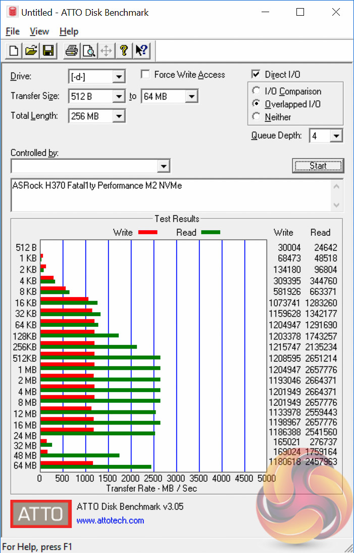The width and height of the screenshot is (354, 553).
Task: Expand Total Length 256 MB dropdown
Action: (119, 116)
